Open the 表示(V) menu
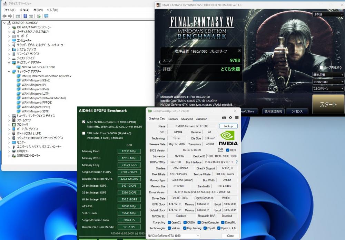The height and width of the screenshot is (240, 345). tap(38, 10)
